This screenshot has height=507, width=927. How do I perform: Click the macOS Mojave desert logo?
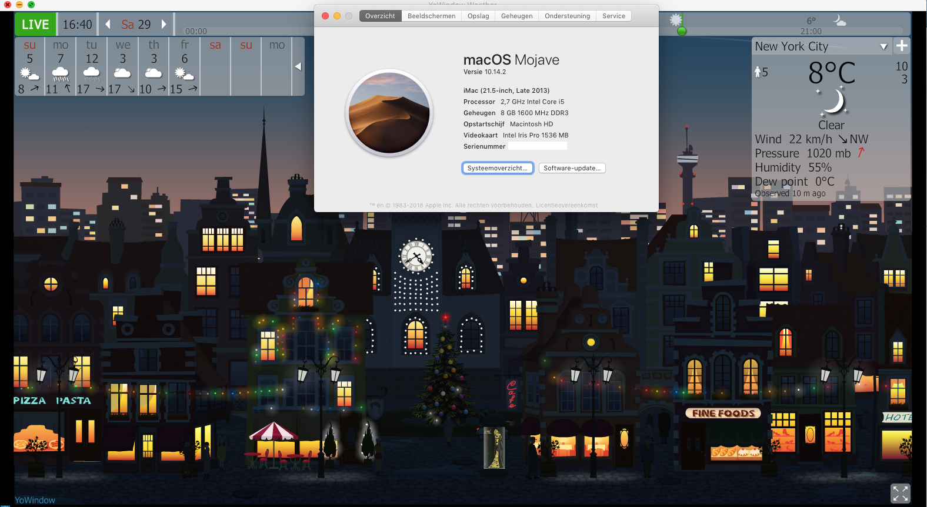389,113
